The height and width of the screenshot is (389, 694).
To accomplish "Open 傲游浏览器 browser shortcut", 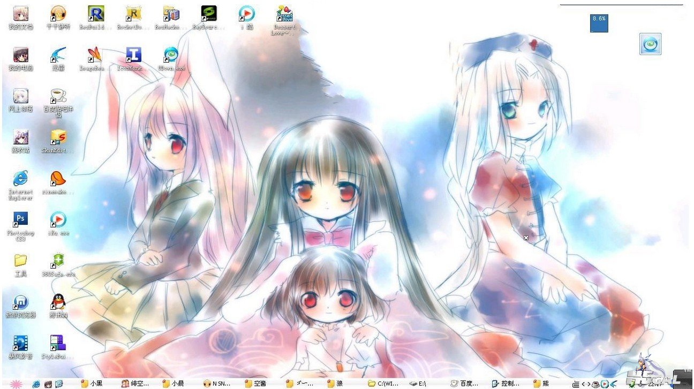I will tap(21, 302).
